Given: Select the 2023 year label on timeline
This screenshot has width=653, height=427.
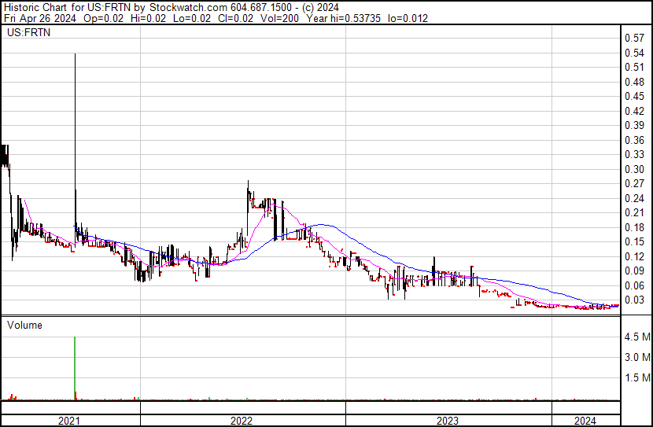Looking at the screenshot, I should pyautogui.click(x=449, y=420).
